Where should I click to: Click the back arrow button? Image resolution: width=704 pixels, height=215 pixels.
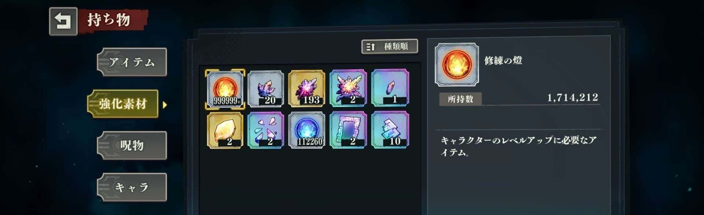[x=63, y=21]
